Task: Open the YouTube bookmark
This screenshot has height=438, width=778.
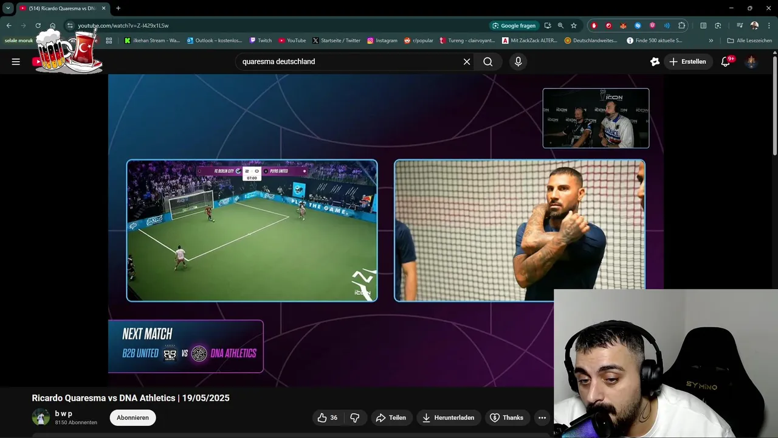Action: pos(292,41)
